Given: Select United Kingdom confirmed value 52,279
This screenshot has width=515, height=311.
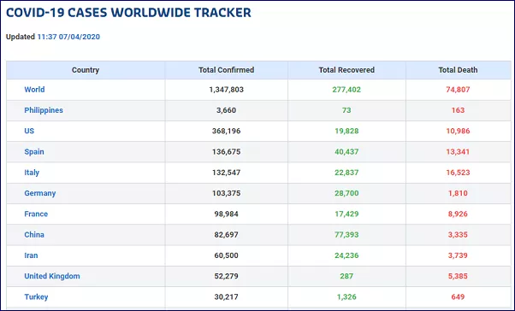Looking at the screenshot, I should [x=227, y=276].
